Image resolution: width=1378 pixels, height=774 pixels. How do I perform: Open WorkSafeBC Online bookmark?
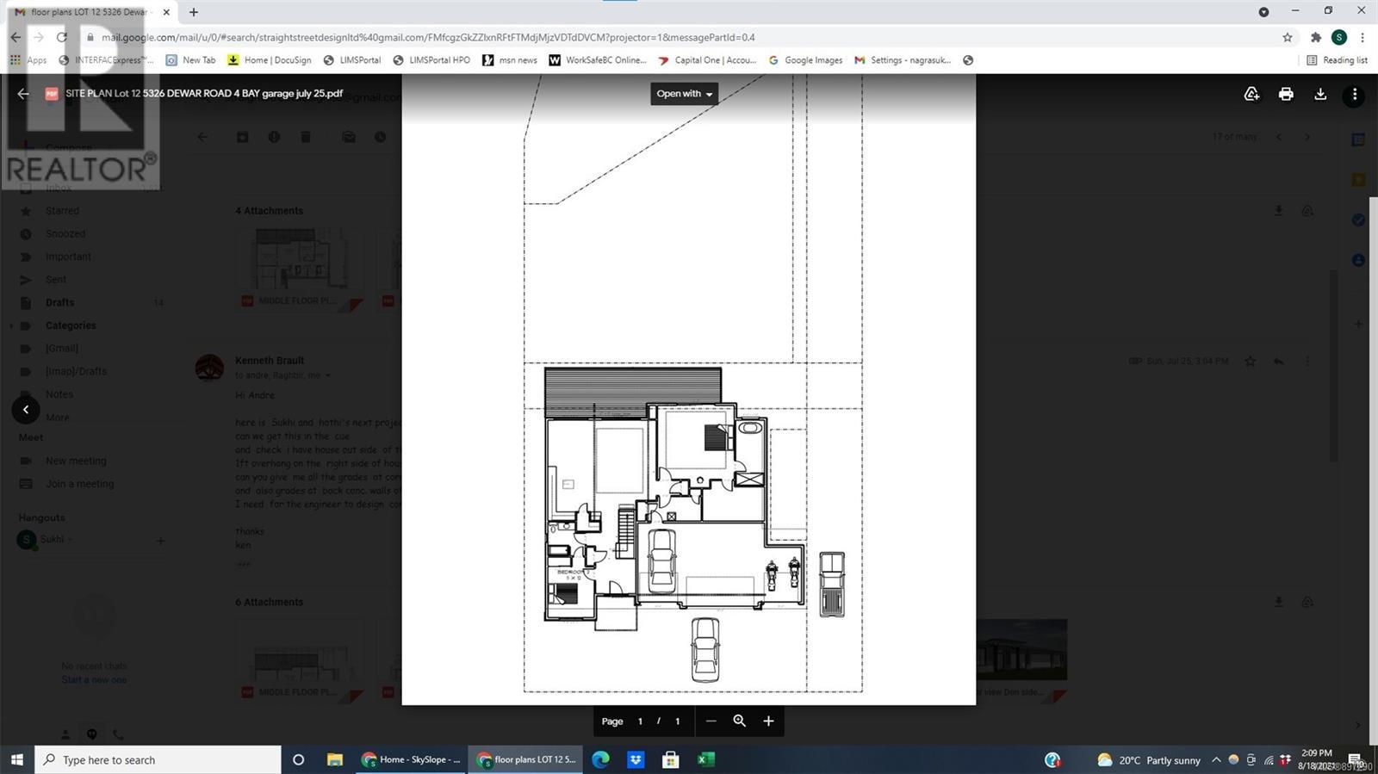click(598, 60)
